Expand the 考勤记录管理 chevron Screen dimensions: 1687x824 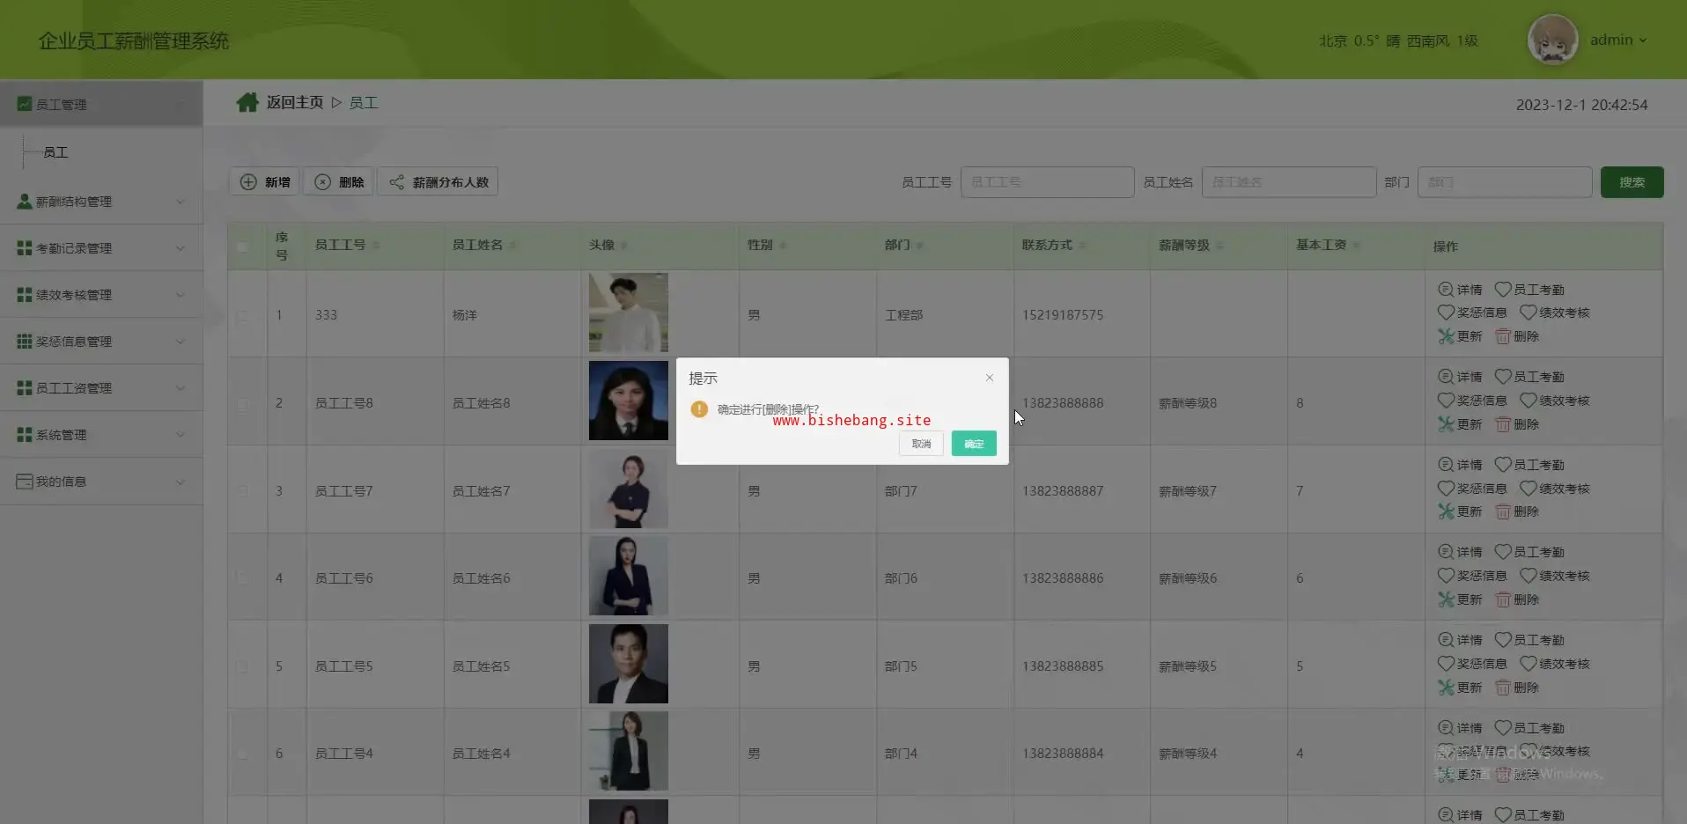pyautogui.click(x=180, y=248)
